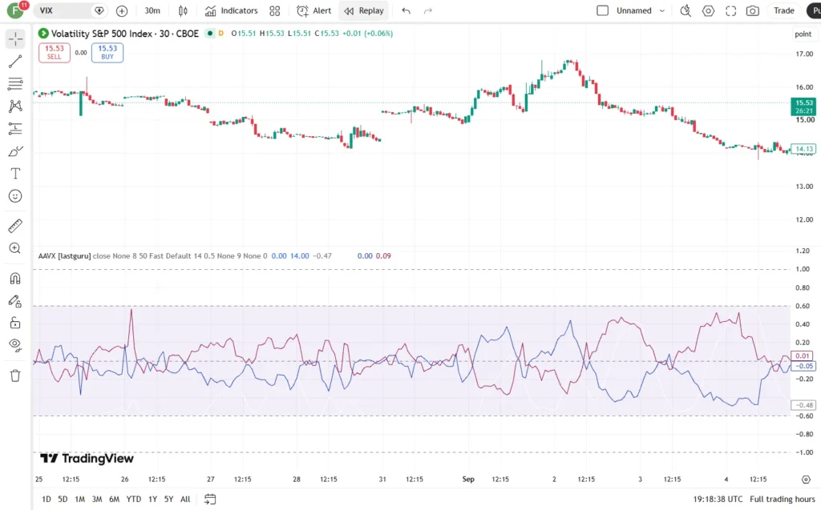Open quick search icon
The width and height of the screenshot is (821, 510).
click(x=686, y=10)
